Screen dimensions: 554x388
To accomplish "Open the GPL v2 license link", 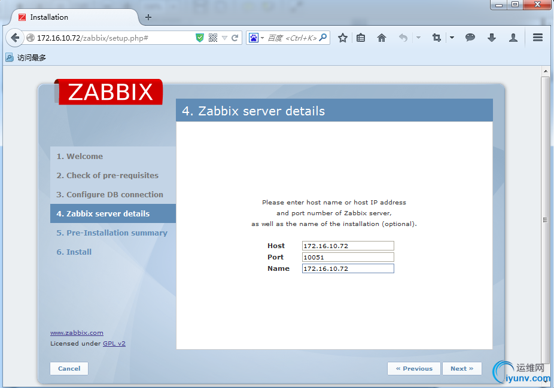I will coord(114,343).
